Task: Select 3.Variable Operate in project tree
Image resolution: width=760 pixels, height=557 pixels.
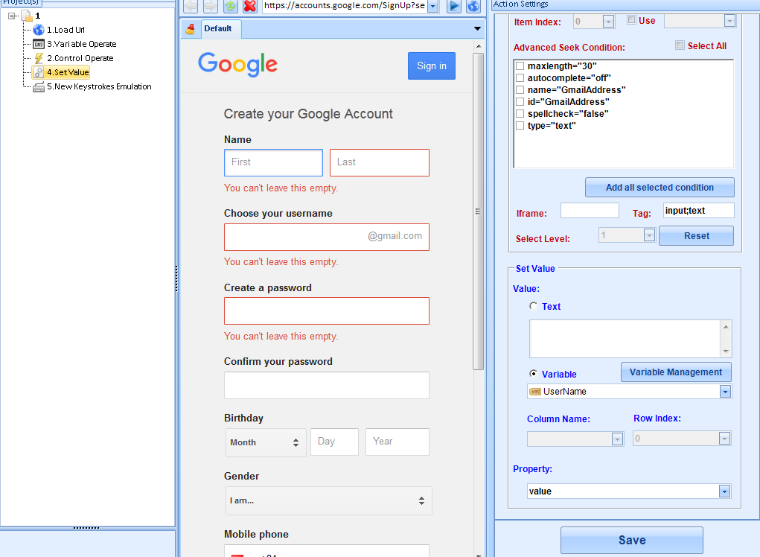Action: point(81,44)
